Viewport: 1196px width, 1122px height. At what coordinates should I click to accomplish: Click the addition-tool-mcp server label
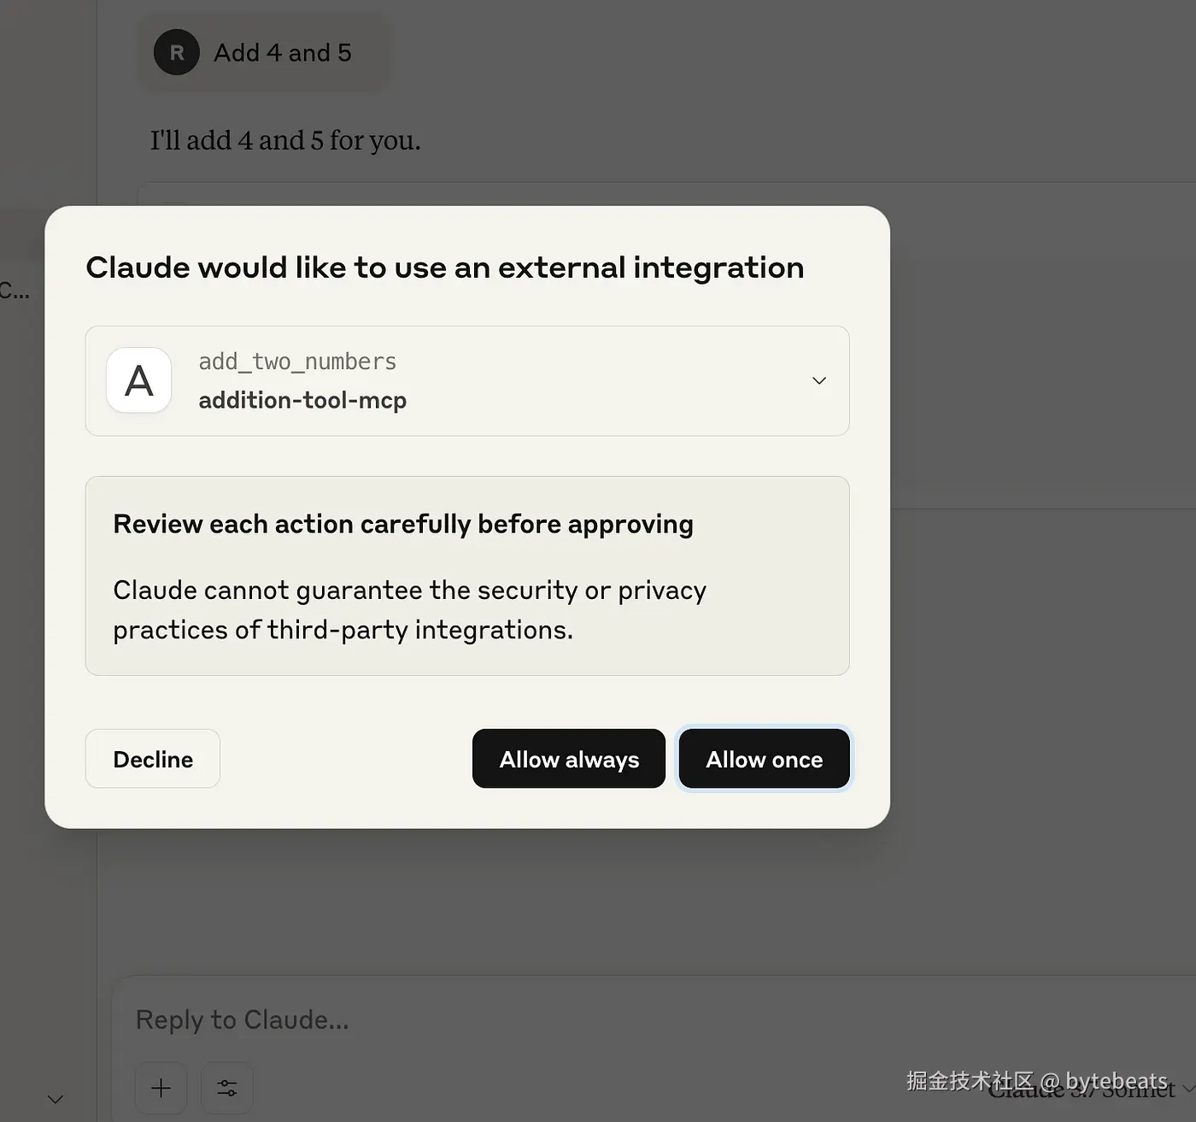pos(302,400)
